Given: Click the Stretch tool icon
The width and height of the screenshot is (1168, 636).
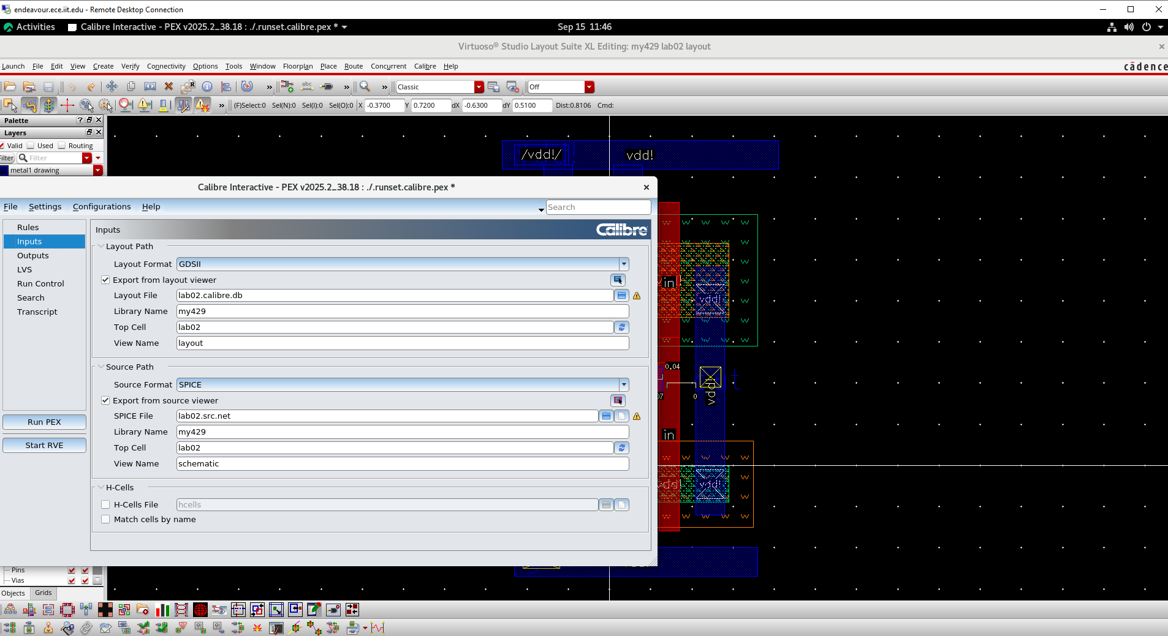Looking at the screenshot, I should (x=150, y=87).
